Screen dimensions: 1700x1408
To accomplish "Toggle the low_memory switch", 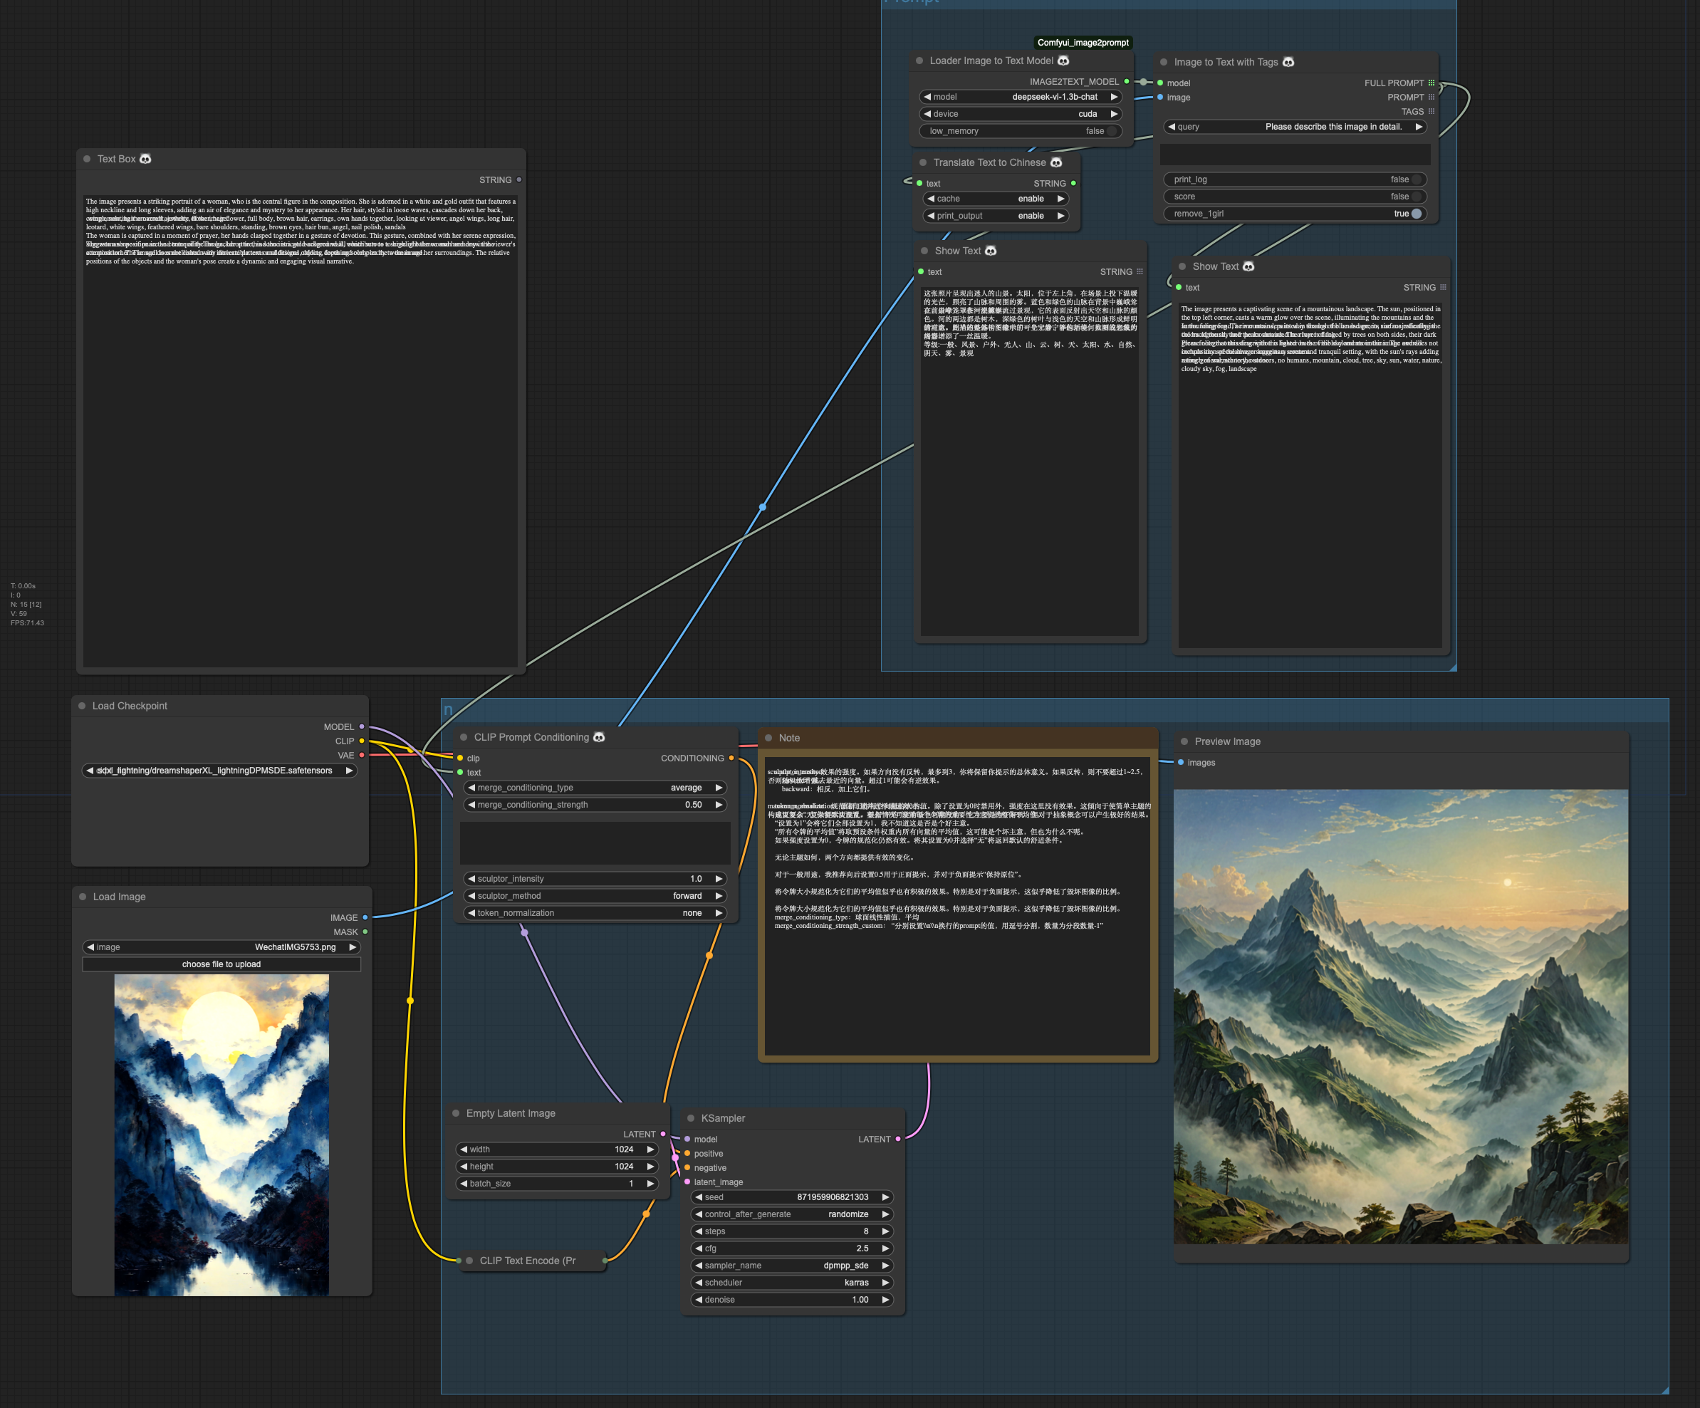I will [1112, 131].
